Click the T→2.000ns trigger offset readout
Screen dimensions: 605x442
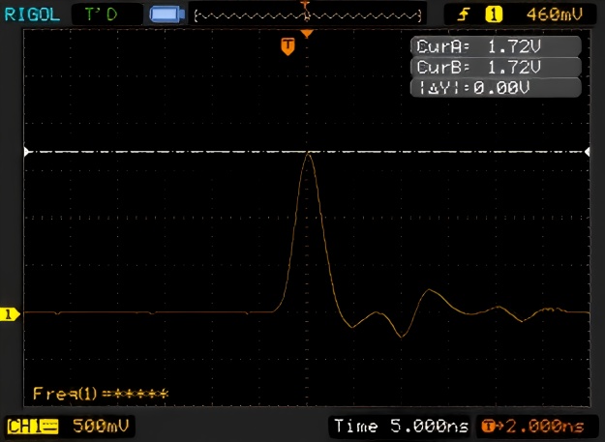click(x=533, y=426)
